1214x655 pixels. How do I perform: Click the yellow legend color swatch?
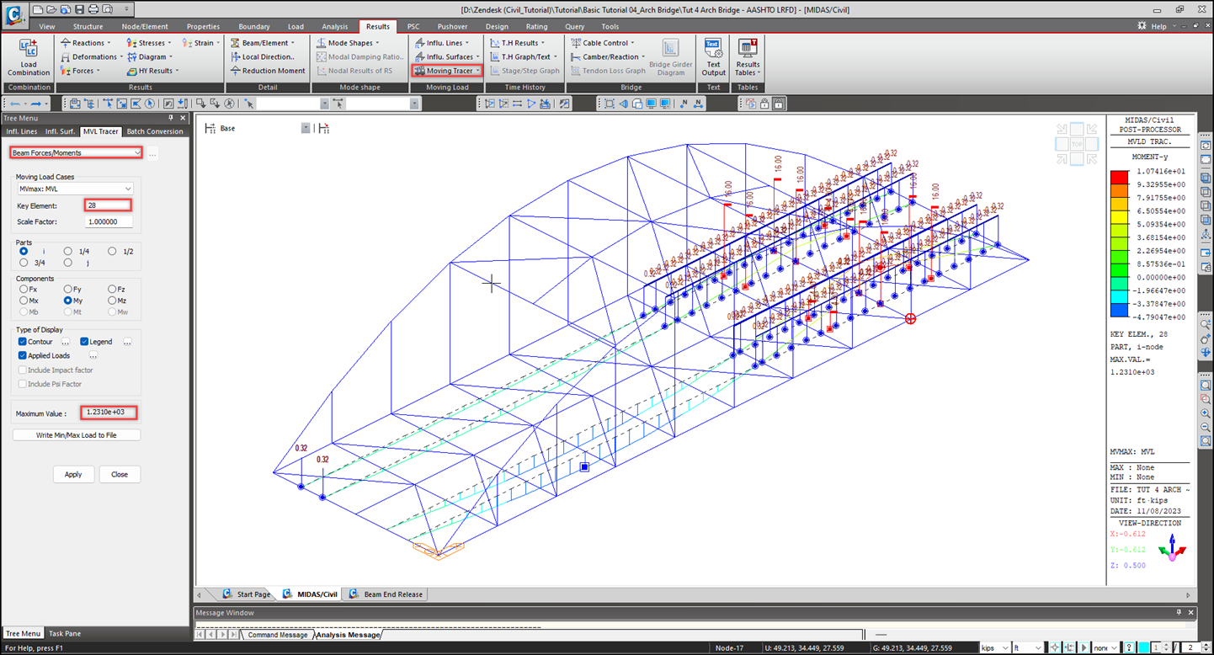[1120, 217]
